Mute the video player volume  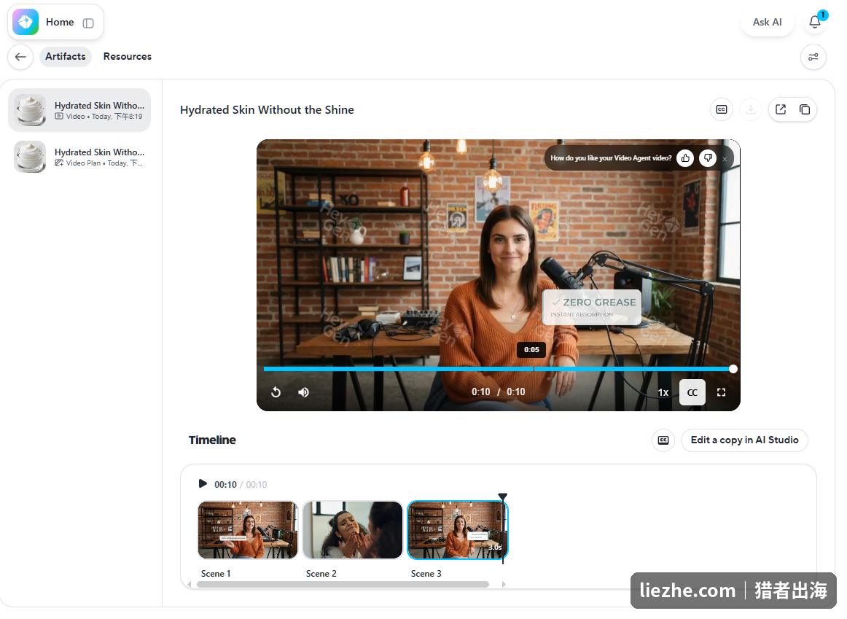point(303,392)
